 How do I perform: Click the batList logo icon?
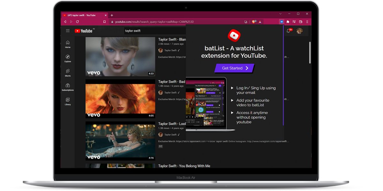pyautogui.click(x=234, y=35)
